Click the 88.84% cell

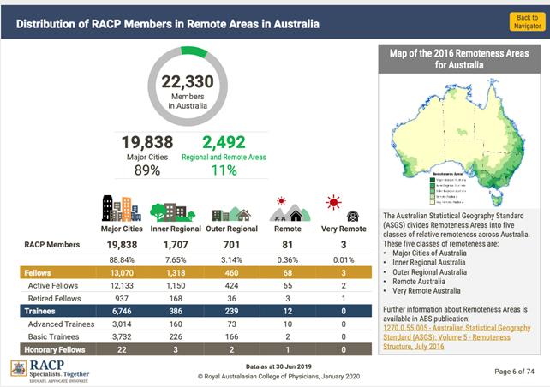(122, 260)
